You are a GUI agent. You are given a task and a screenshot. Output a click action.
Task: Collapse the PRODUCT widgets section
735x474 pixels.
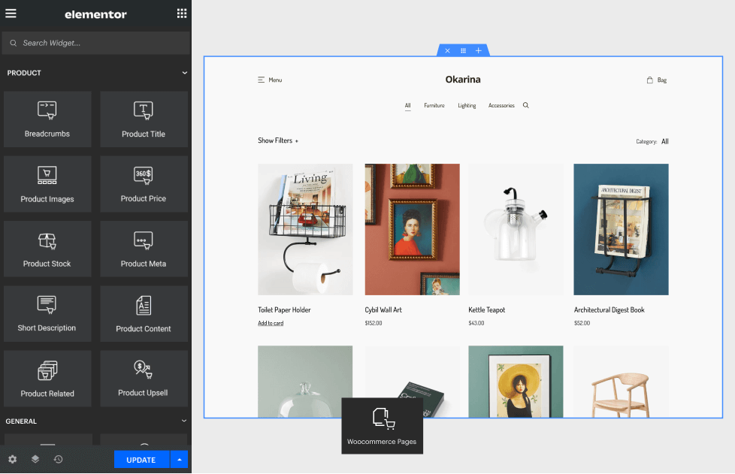coord(184,73)
